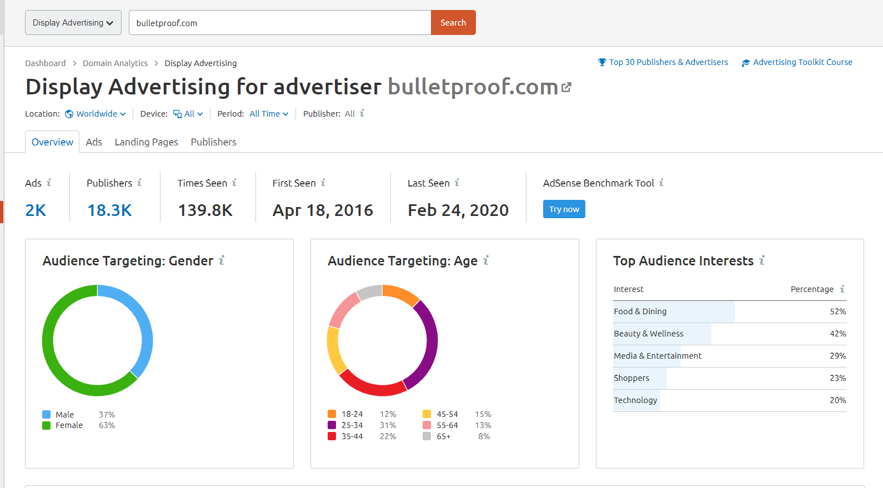This screenshot has width=883, height=488.
Task: Click the orange Search button
Action: click(x=453, y=23)
